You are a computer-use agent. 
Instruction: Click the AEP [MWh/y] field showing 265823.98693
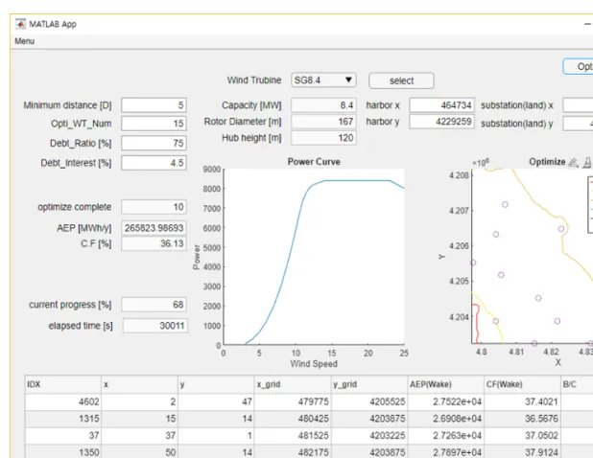tap(154, 228)
